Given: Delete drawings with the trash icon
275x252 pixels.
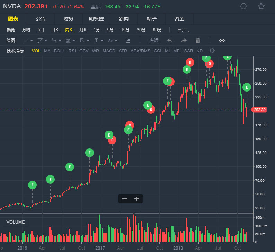Looking at the screenshot, I should (198, 41).
